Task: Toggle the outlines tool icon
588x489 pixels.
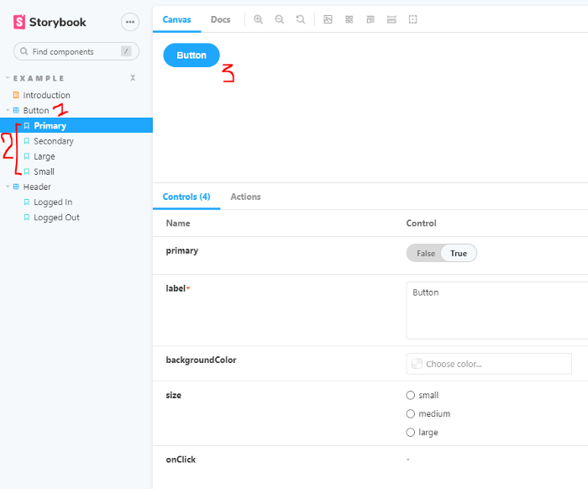Action: (x=413, y=19)
